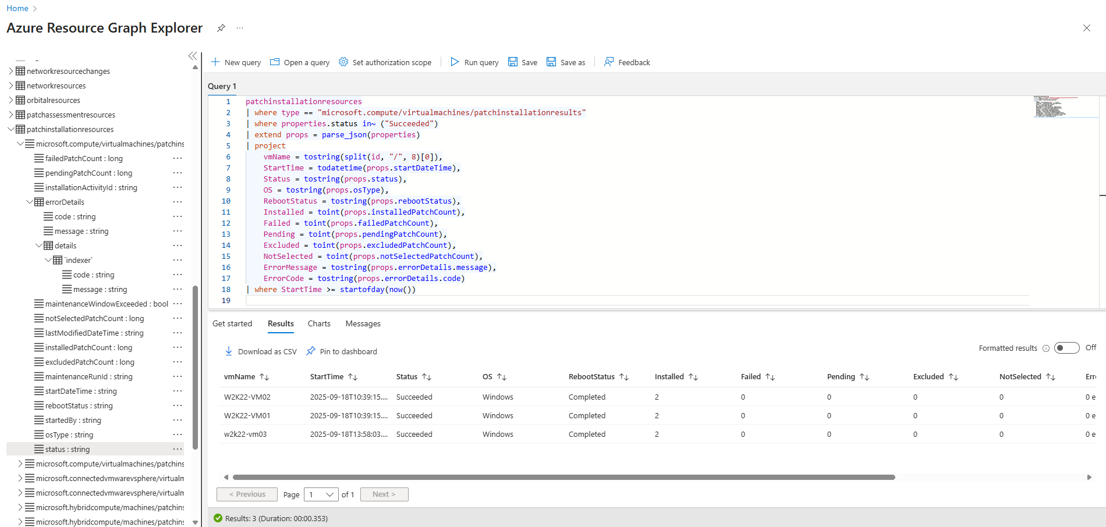The width and height of the screenshot is (1106, 527).
Task: Expand the orbitalresources table
Action: (x=11, y=100)
